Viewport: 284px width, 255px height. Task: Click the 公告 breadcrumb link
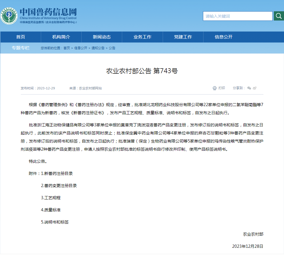click(112, 48)
